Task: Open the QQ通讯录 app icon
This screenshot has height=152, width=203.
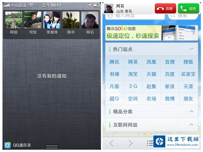Action: 8,145
